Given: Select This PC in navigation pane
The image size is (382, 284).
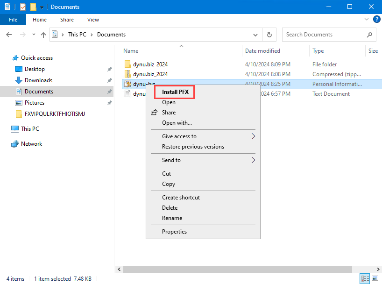Looking at the screenshot, I should click(30, 129).
